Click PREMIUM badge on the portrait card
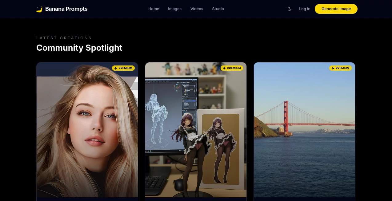 (x=123, y=68)
